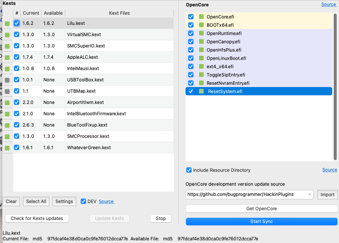Click green icon next to OpenCore.efi
Viewport: 339px width, 243px height.
[201, 17]
